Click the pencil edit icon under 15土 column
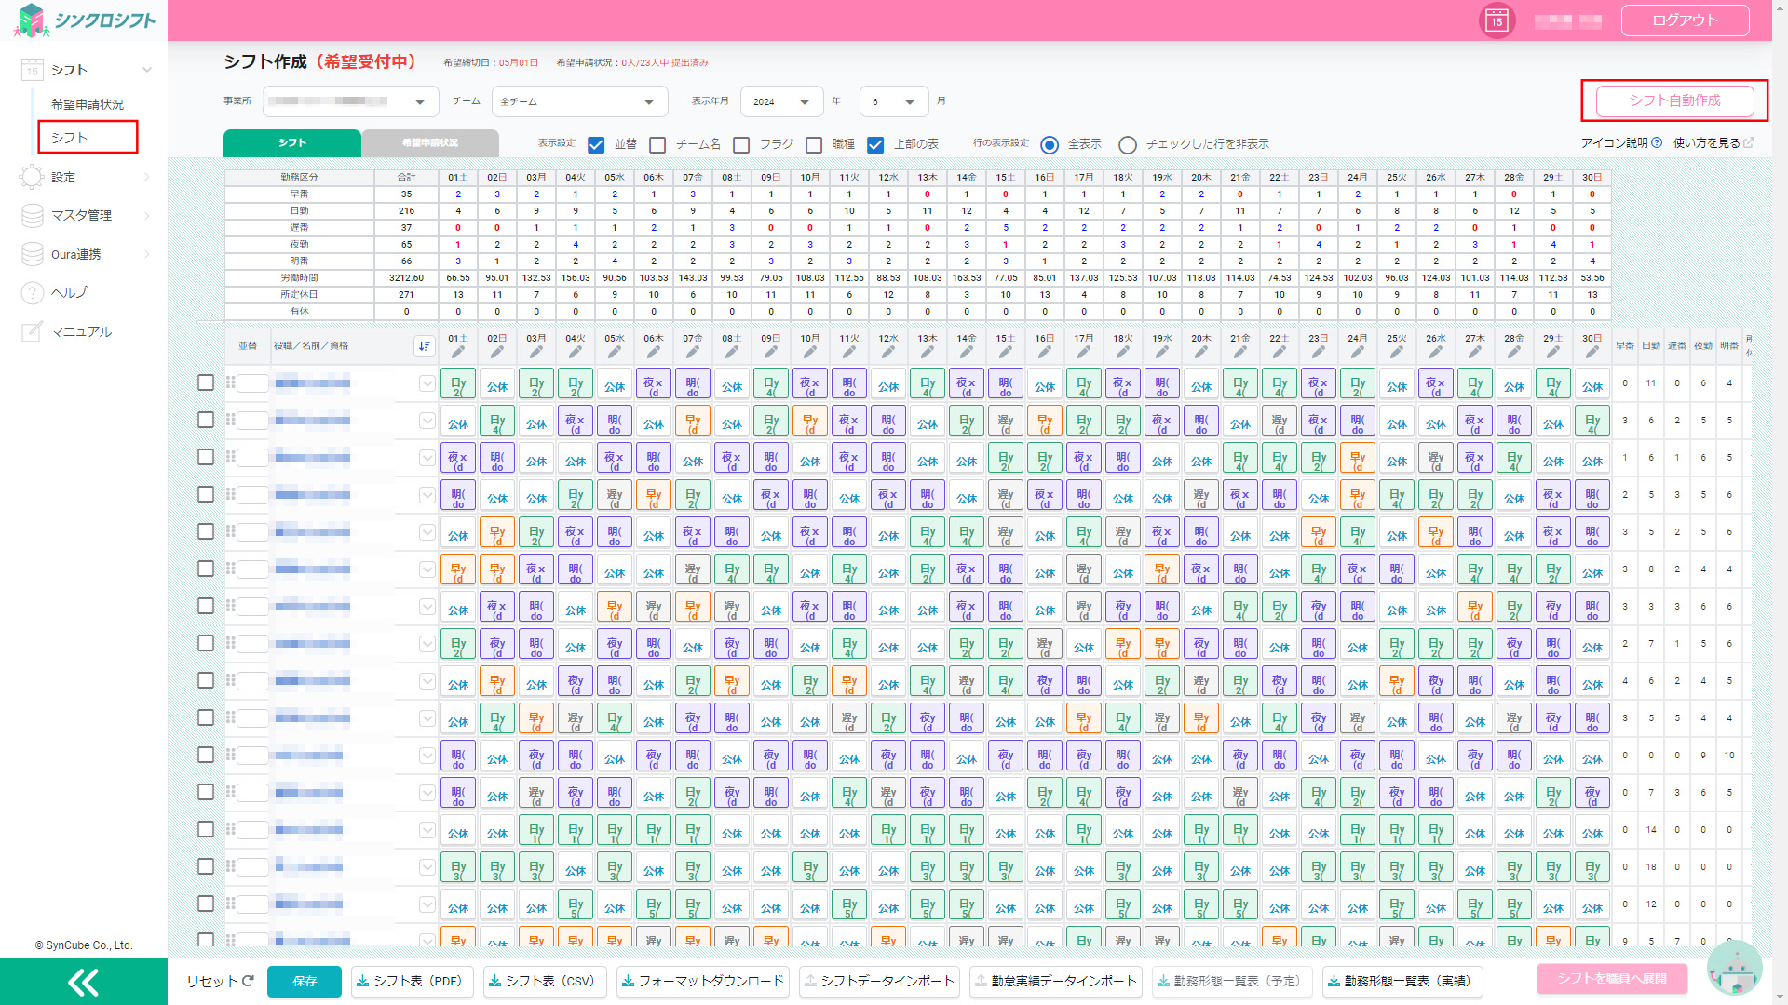 [x=1006, y=353]
